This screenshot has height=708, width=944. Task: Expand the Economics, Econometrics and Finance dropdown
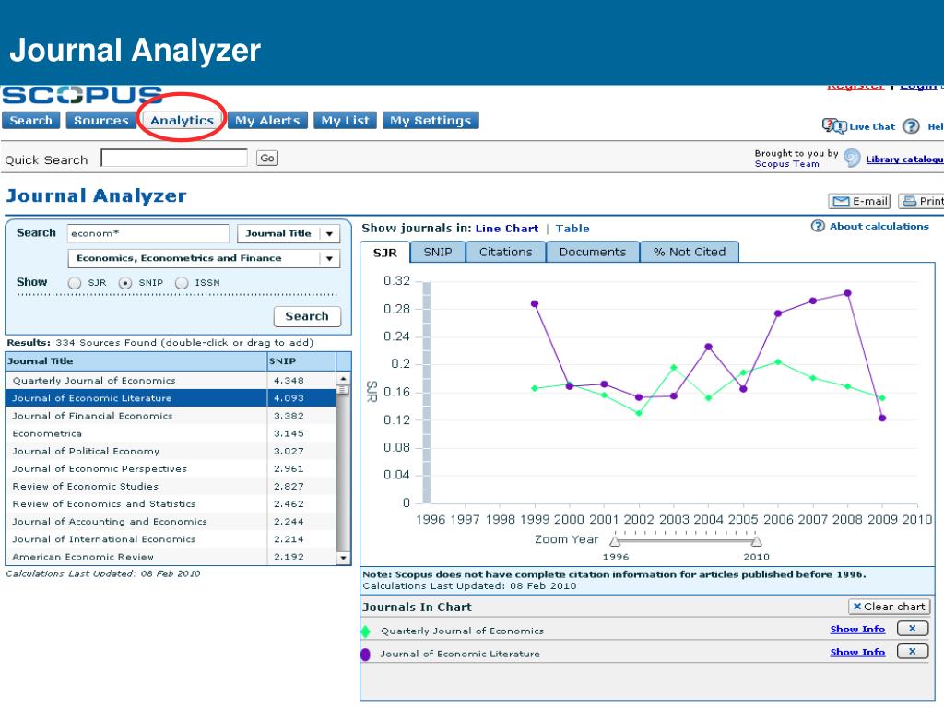204,258
